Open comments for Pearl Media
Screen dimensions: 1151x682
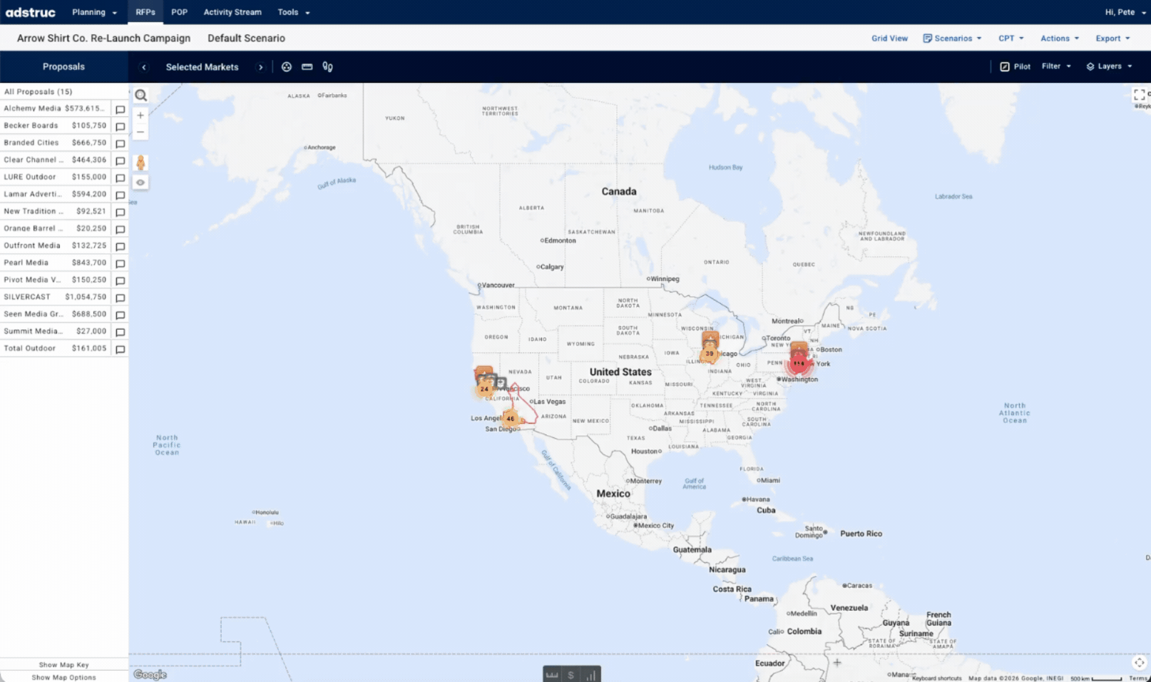pyautogui.click(x=121, y=264)
